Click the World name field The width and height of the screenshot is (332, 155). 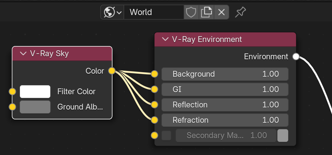pos(154,12)
